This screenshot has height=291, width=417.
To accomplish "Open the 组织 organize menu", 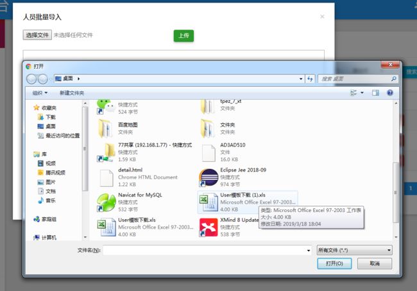I will [x=40, y=93].
